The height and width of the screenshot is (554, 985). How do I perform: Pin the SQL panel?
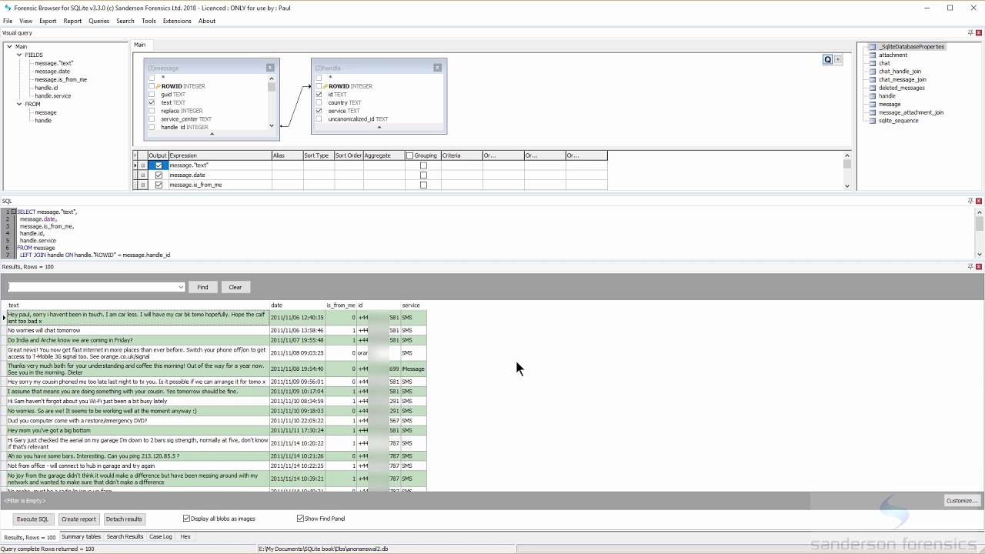[x=970, y=201]
